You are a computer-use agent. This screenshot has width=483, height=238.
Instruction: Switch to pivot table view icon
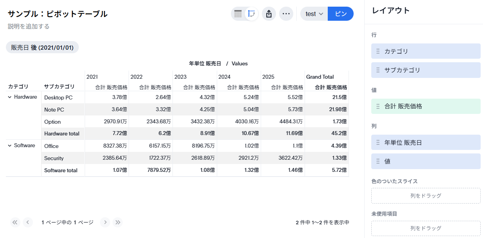click(x=251, y=14)
